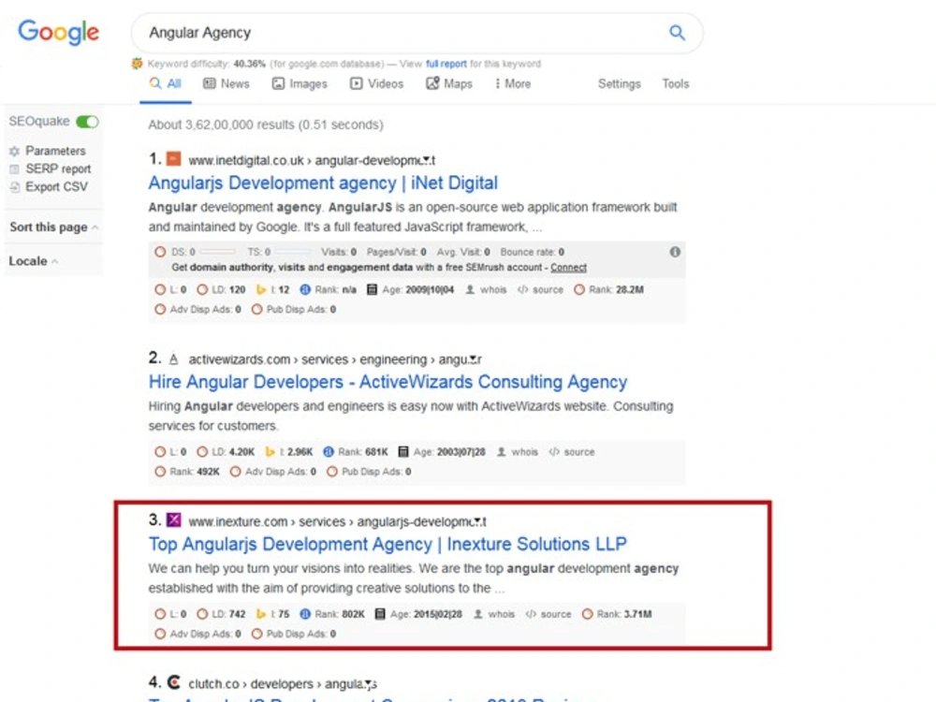This screenshot has height=702, width=936.
Task: Click the info icon in iNet Digital SEOquake bar
Action: [x=675, y=252]
